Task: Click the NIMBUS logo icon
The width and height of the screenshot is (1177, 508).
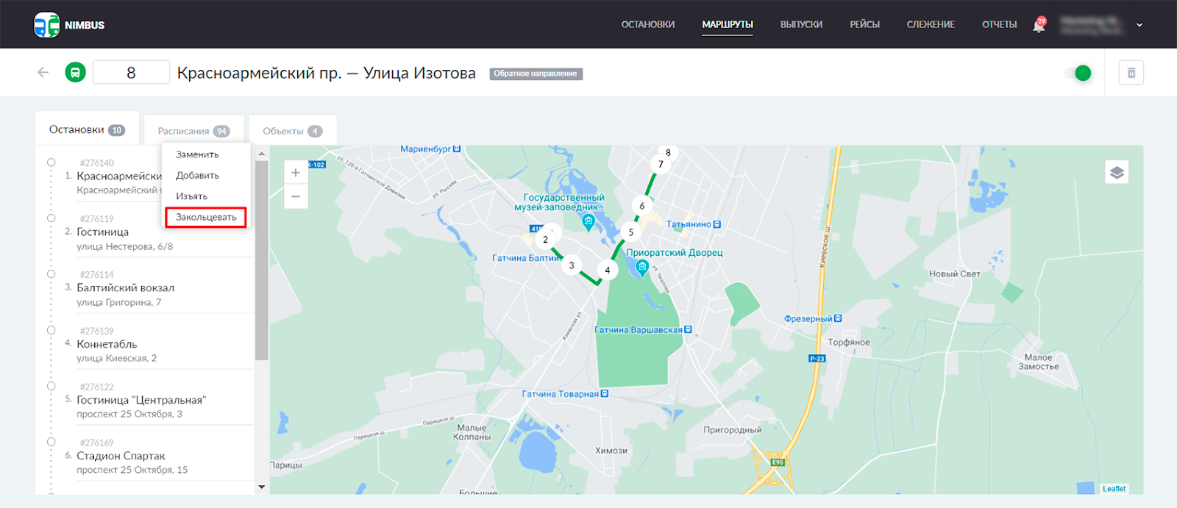Action: (x=47, y=25)
